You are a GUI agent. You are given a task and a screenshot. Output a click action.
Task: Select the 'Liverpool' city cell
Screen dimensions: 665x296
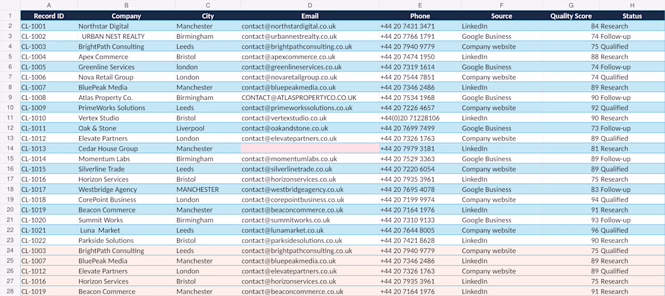208,128
